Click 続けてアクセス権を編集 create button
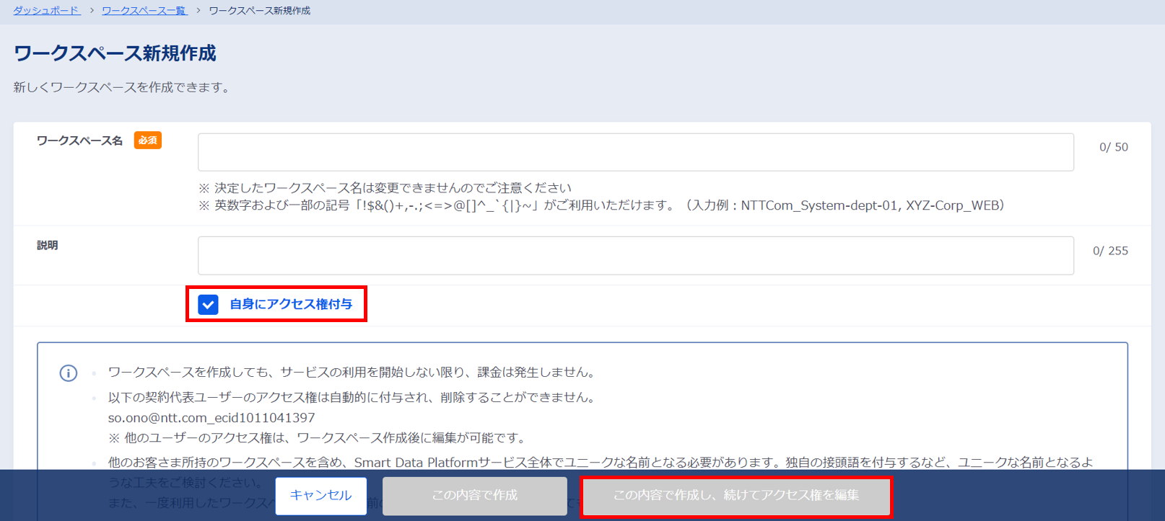Screen dimensions: 1165x521 tap(736, 495)
